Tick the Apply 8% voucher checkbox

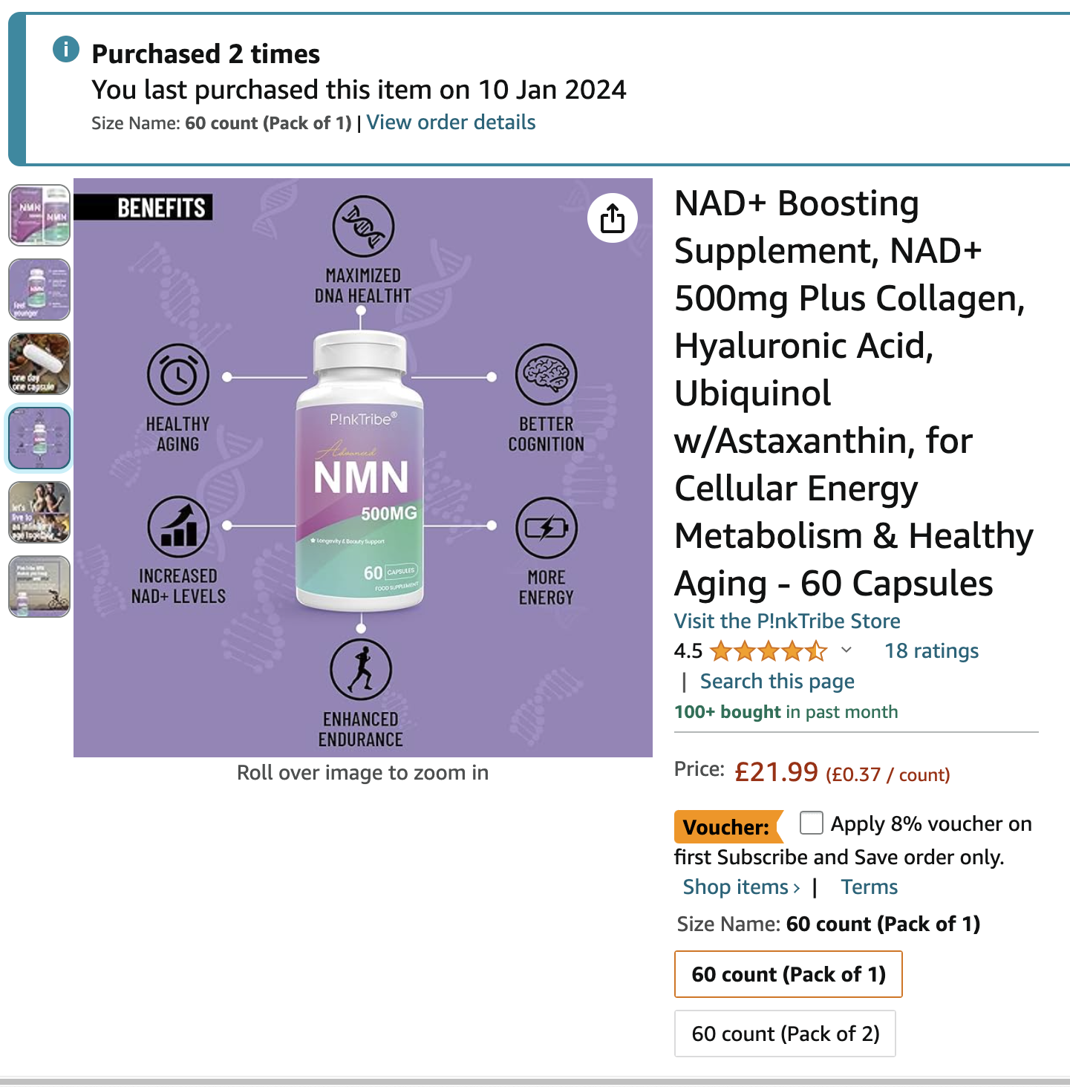(x=811, y=823)
